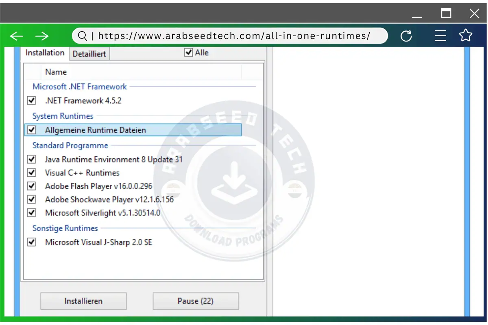Select Allgemeine Runtime Dateien row
The image size is (488, 325).
coord(95,130)
